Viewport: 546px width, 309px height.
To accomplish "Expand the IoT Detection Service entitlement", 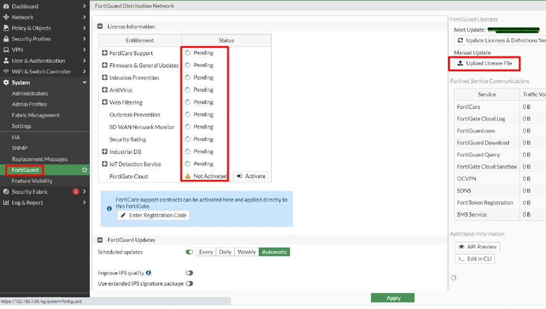I will click(x=105, y=164).
